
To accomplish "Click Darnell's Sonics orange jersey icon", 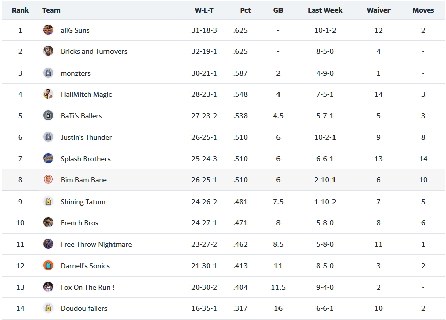I will point(48,265).
